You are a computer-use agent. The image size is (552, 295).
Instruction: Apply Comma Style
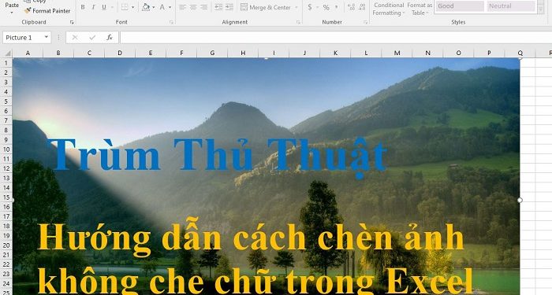tap(337, 7)
